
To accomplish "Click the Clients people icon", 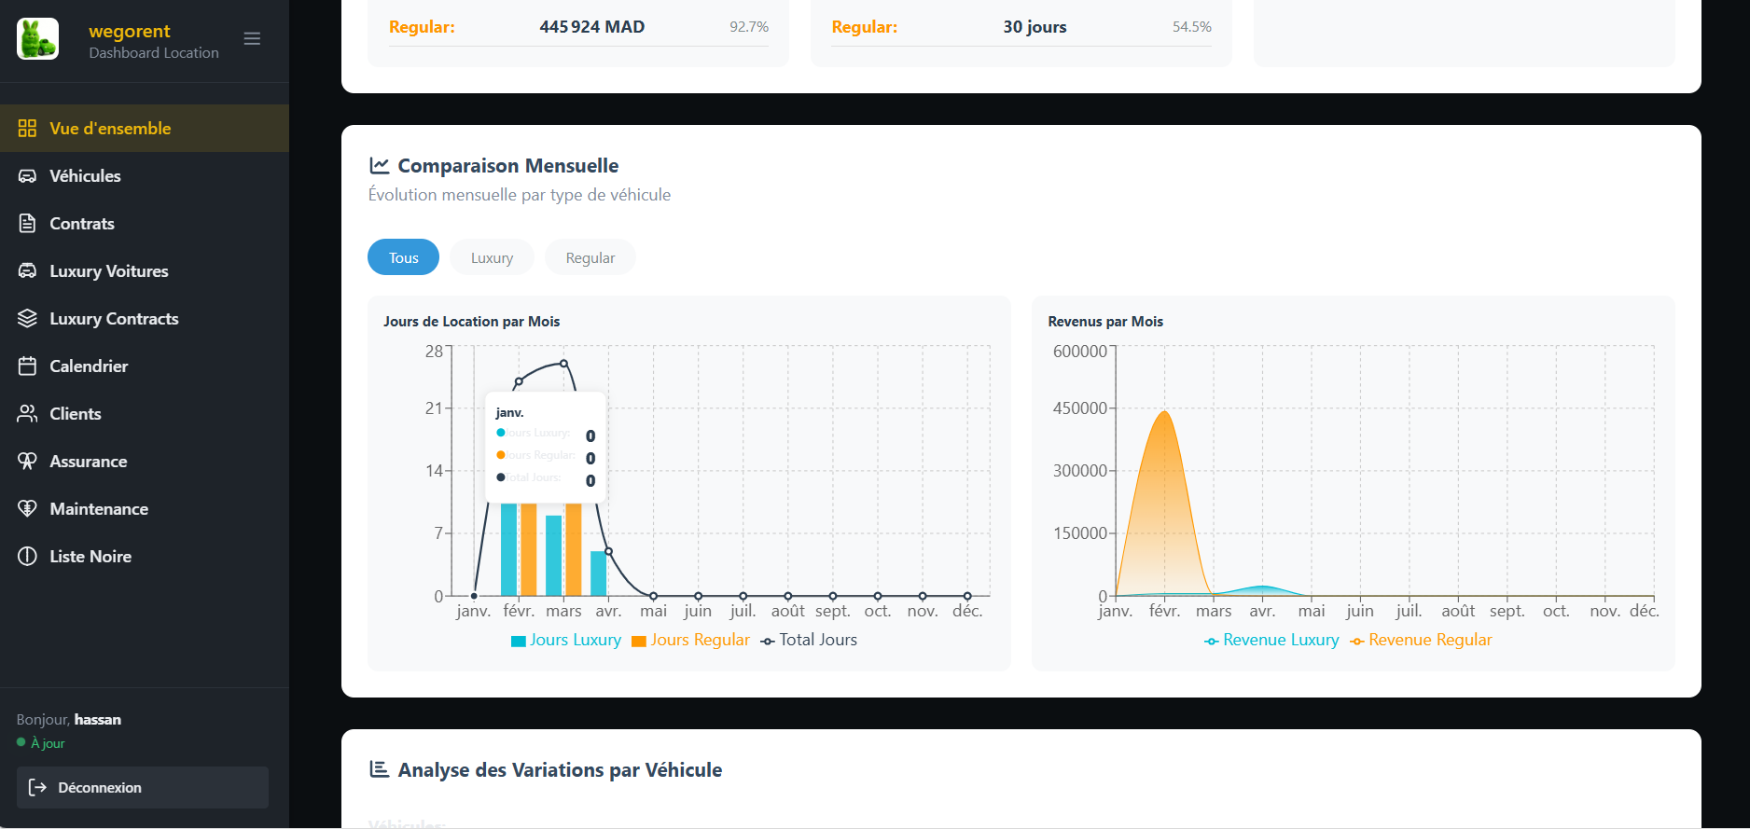I will tap(27, 414).
